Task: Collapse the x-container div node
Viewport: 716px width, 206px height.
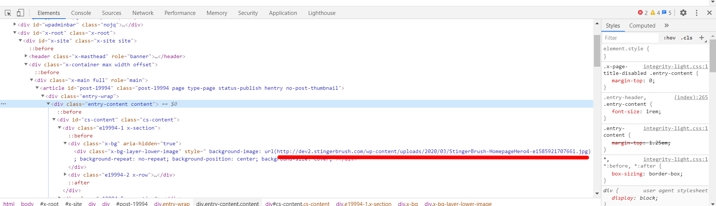Action: tap(26, 64)
